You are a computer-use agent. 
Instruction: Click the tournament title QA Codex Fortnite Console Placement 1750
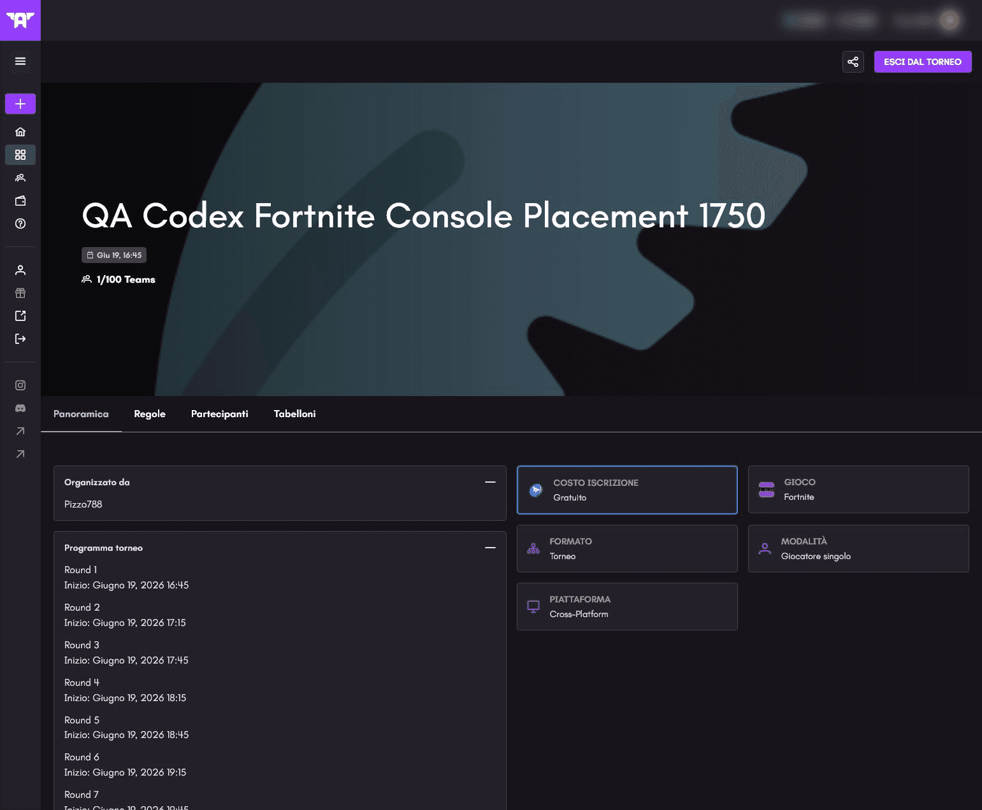pyautogui.click(x=424, y=216)
